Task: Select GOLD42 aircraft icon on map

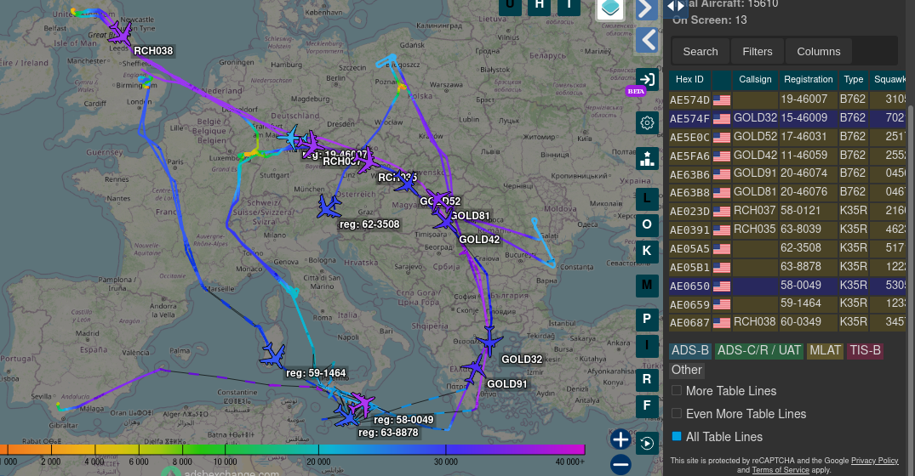Action: pos(444,222)
